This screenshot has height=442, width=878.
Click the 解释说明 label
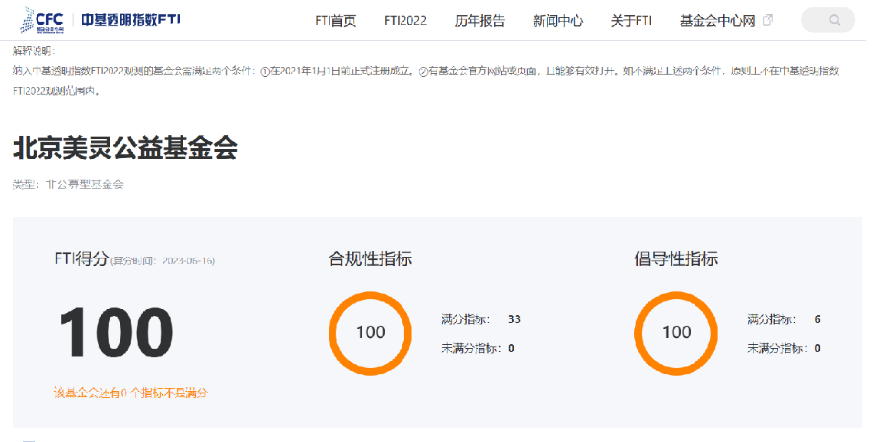(35, 51)
